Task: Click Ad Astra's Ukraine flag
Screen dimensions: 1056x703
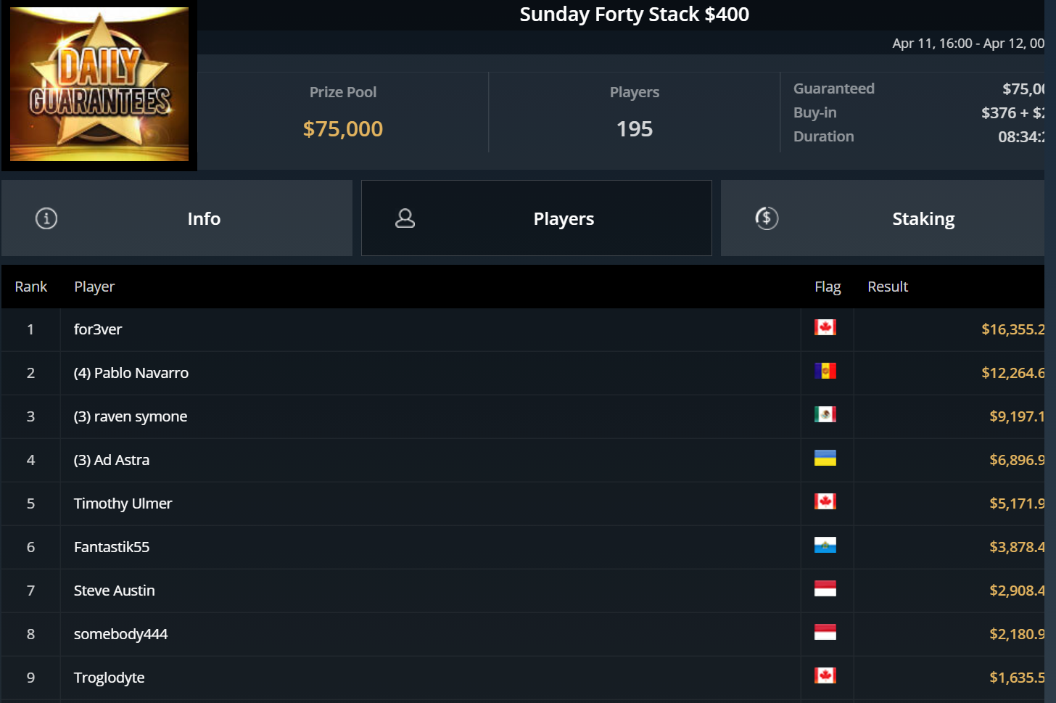Action: tap(825, 458)
